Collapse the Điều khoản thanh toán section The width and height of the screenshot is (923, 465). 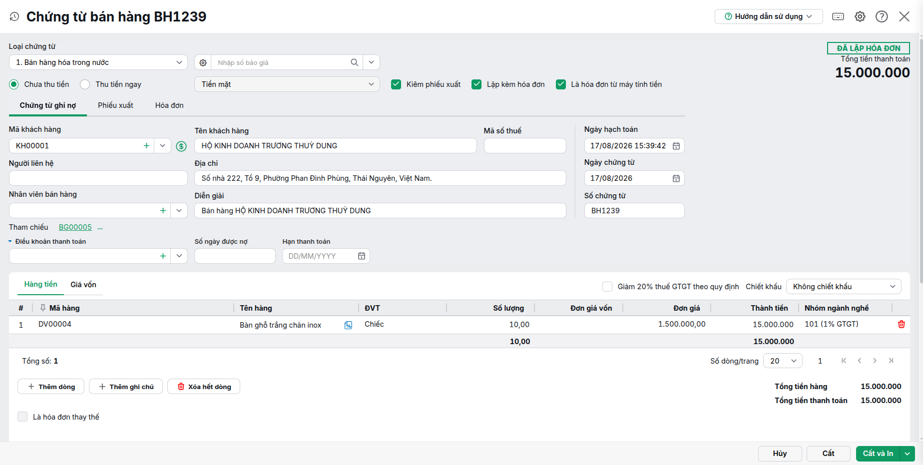[10, 241]
